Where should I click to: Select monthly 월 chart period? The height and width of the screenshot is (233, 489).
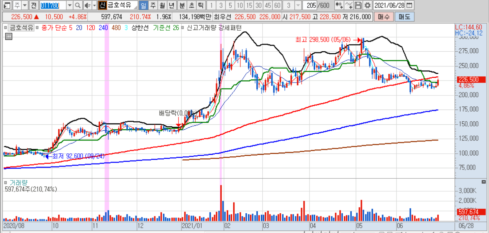point(162,5)
